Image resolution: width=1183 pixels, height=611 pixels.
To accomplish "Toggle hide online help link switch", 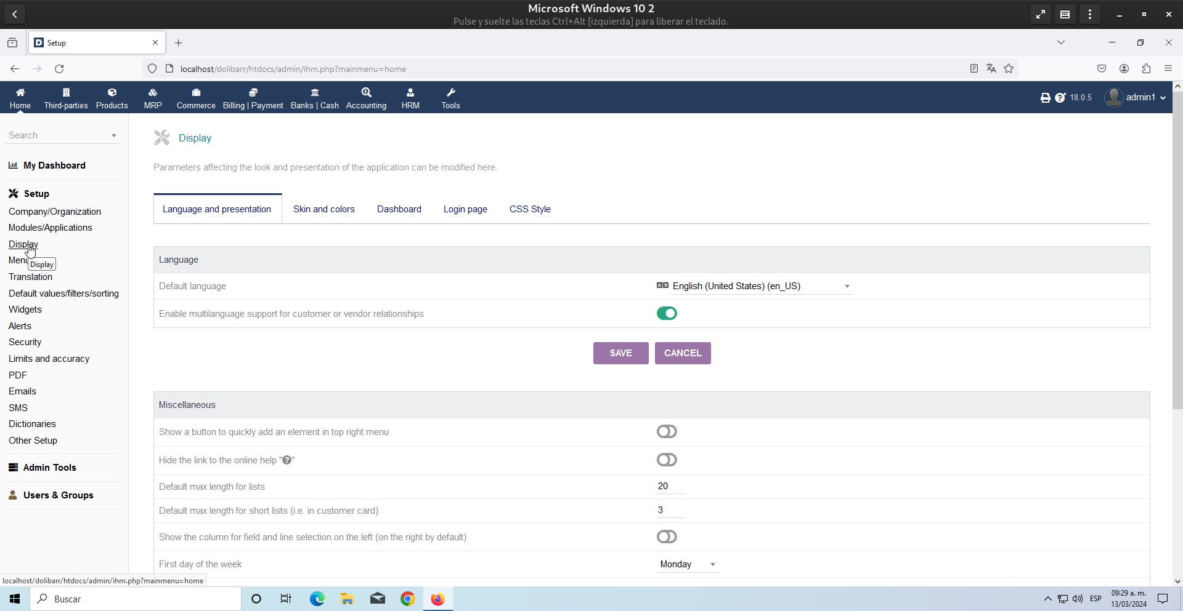I will (667, 460).
